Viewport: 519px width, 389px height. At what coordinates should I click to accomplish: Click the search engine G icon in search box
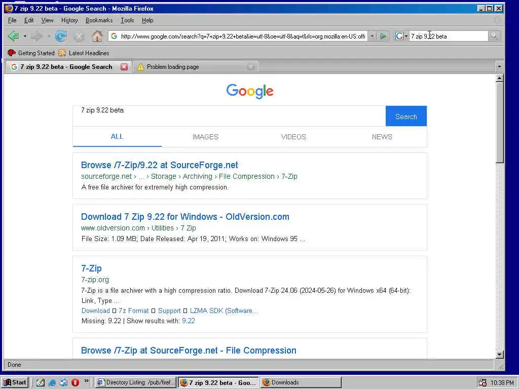[399, 36]
